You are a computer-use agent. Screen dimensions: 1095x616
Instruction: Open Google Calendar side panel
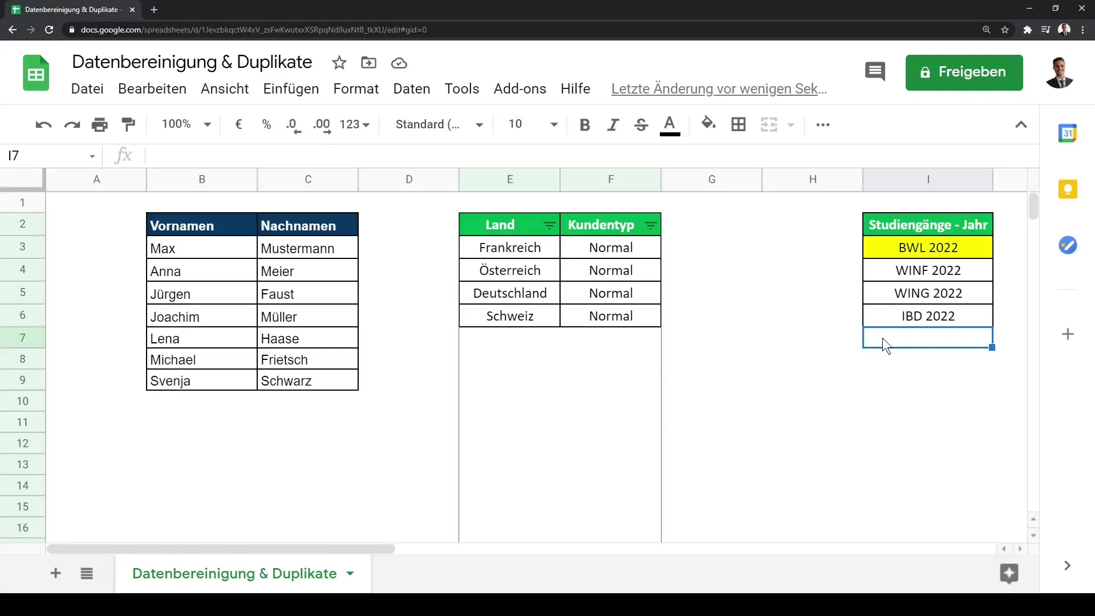tap(1068, 133)
